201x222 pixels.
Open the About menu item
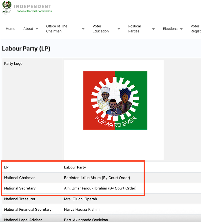tap(28, 29)
